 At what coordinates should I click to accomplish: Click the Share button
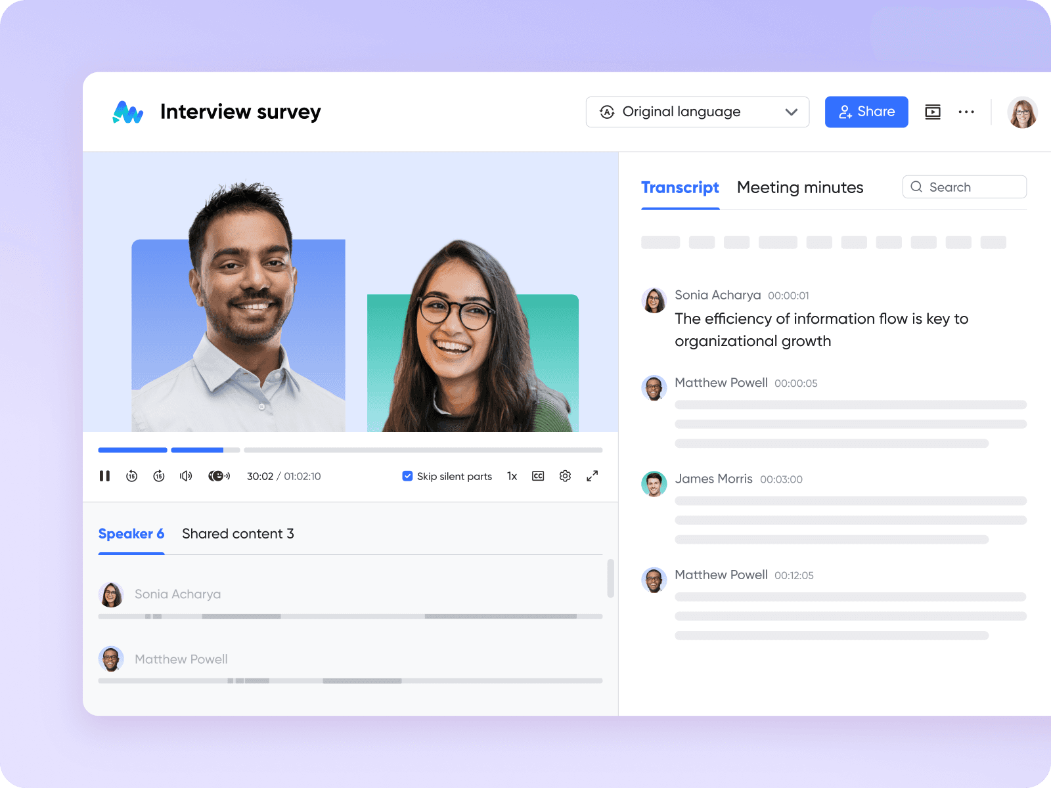(x=866, y=112)
